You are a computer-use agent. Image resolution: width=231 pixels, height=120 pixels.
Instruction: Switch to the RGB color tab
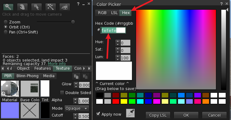[x=102, y=13]
